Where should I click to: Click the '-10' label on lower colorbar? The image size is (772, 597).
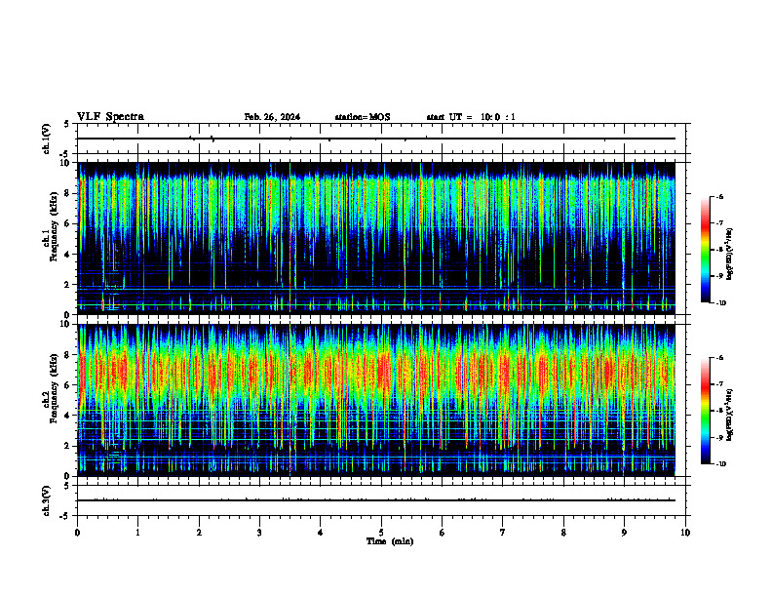(720, 464)
